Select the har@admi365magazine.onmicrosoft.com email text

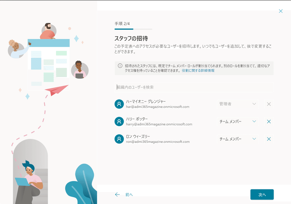point(158,107)
